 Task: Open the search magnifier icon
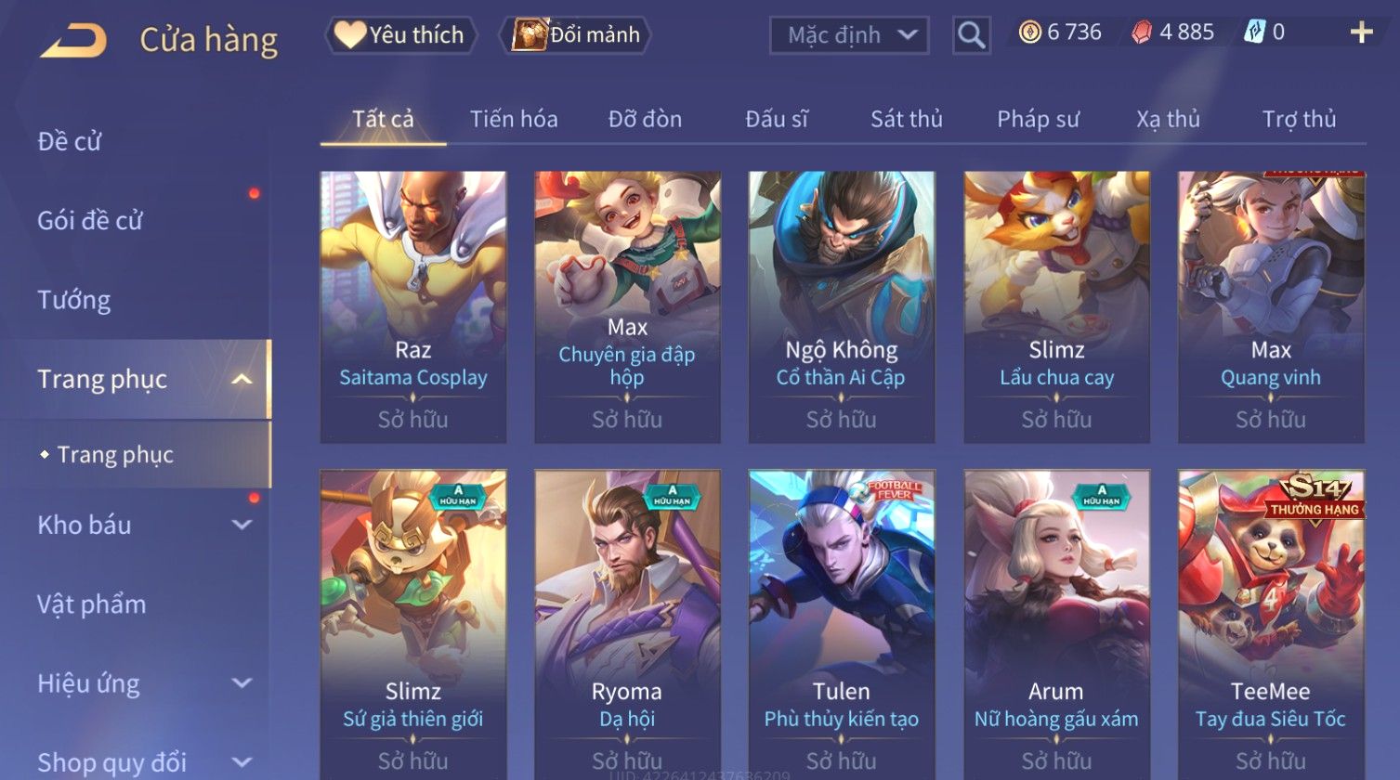click(x=972, y=35)
